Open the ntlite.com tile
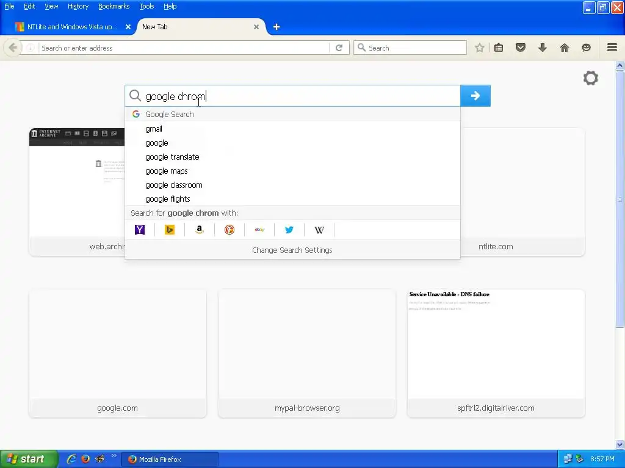Screen dimensions: 625x468 pos(522,192)
